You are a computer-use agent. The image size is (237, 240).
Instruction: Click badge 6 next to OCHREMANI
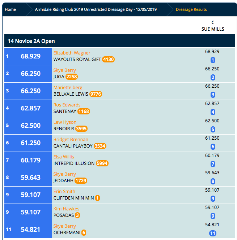pos(84,232)
